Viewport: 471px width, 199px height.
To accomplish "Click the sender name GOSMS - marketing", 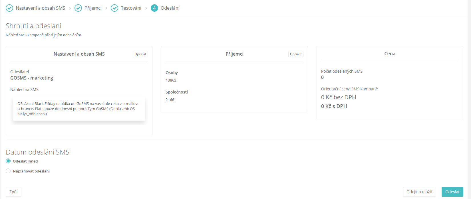I will 32,78.
